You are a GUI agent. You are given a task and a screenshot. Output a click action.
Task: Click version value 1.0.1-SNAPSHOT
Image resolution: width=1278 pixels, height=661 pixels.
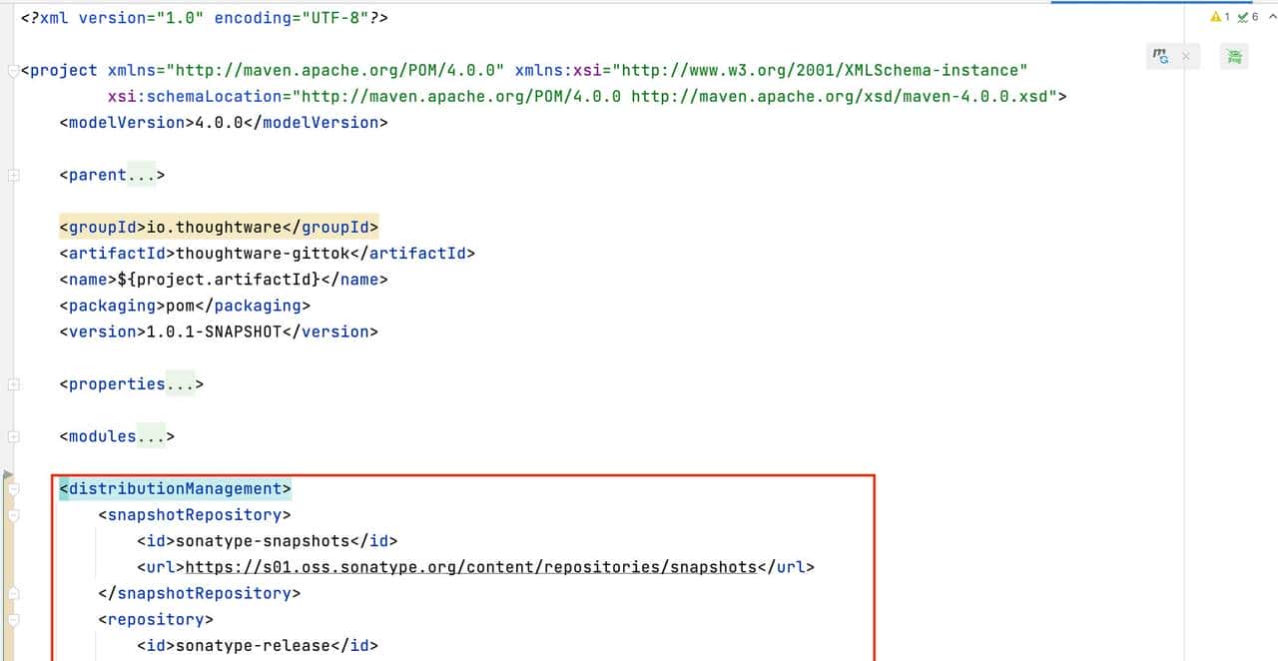(x=215, y=331)
